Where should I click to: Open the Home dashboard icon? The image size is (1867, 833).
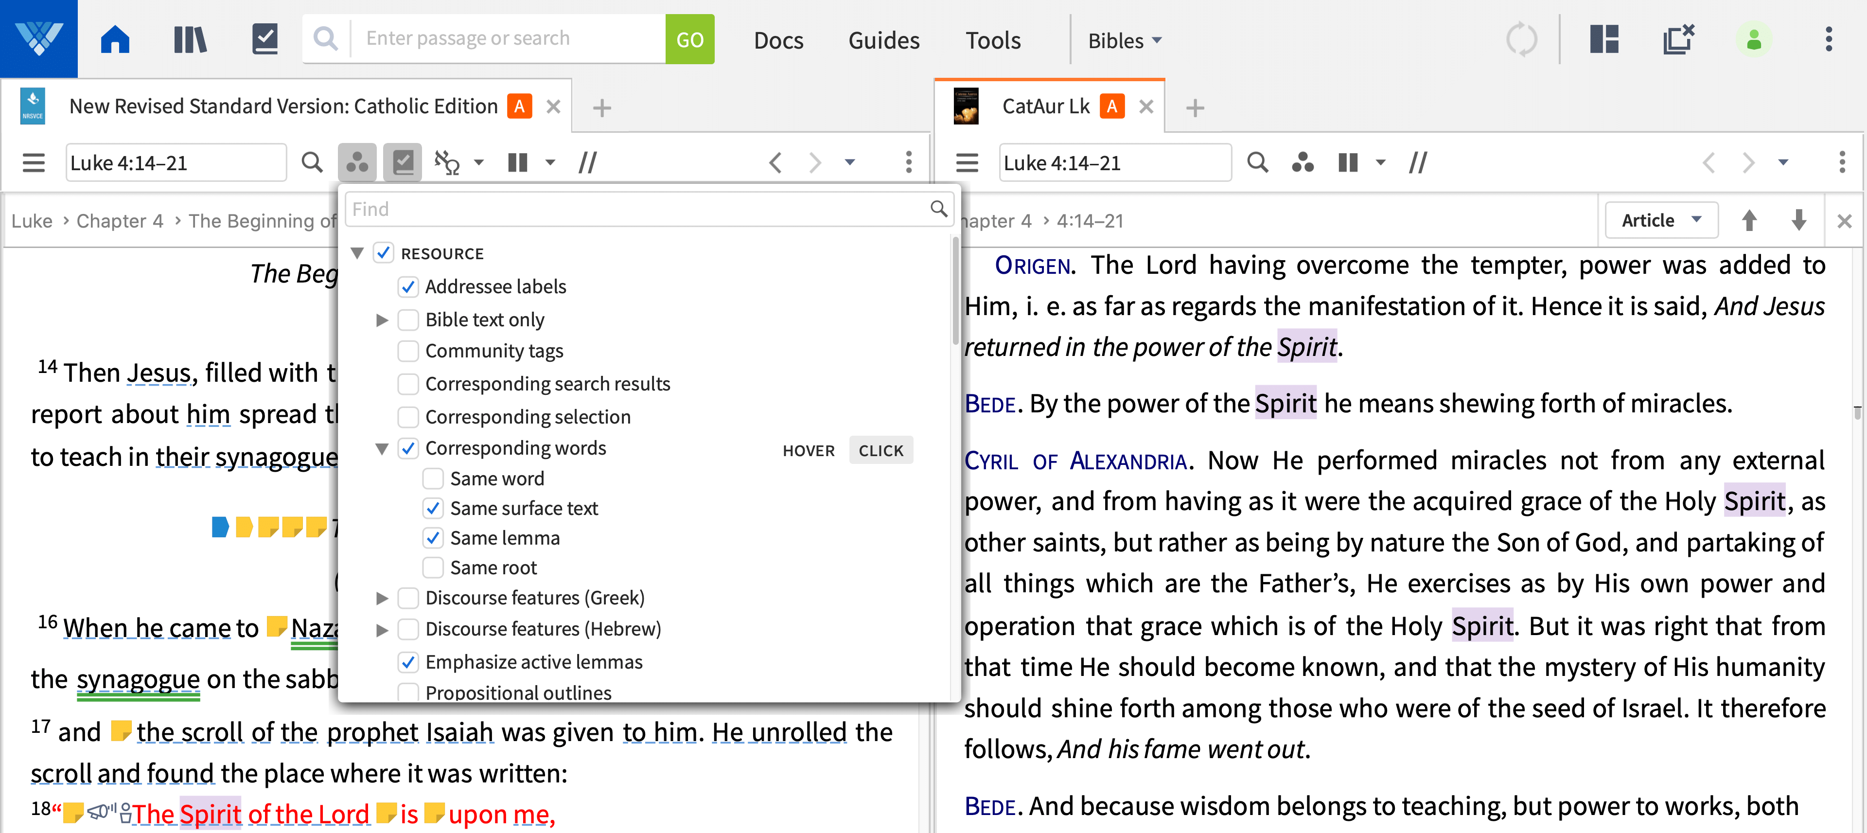click(x=115, y=39)
